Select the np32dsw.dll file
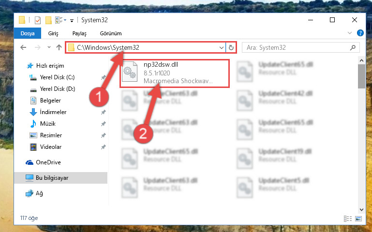 coord(175,73)
